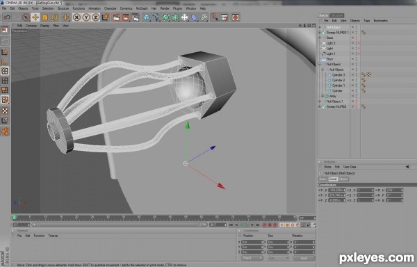The height and width of the screenshot is (267, 417).
Task: Toggle the Z axis lock
Action: (x=96, y=17)
